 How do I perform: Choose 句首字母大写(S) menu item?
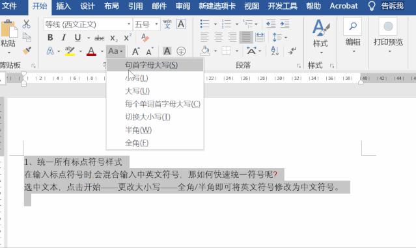click(x=155, y=65)
